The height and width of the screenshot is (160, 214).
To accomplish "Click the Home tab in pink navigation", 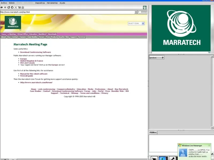I will coord(3,34).
